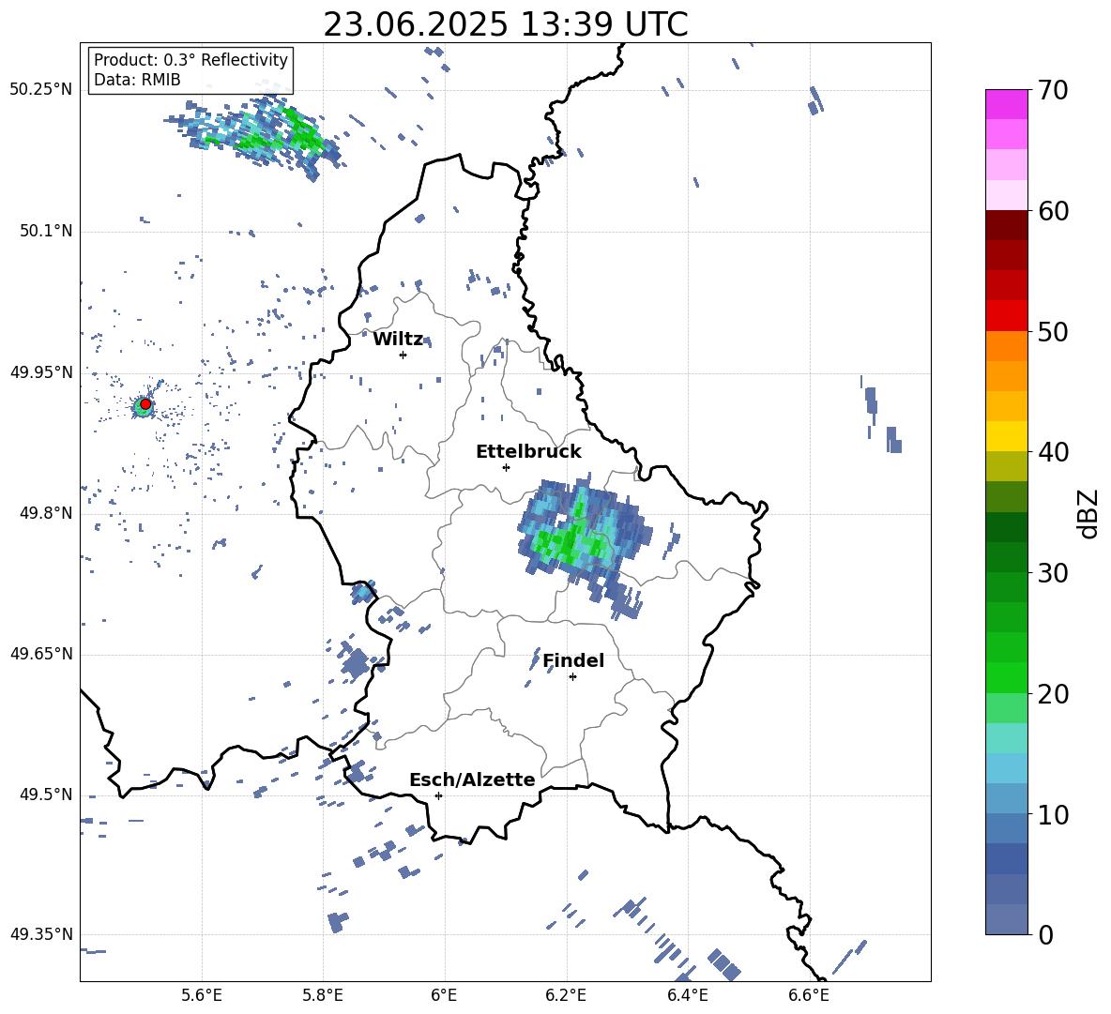Click the 49.35°N latitude label
This screenshot has height=1014, width=1111.
click(x=41, y=934)
